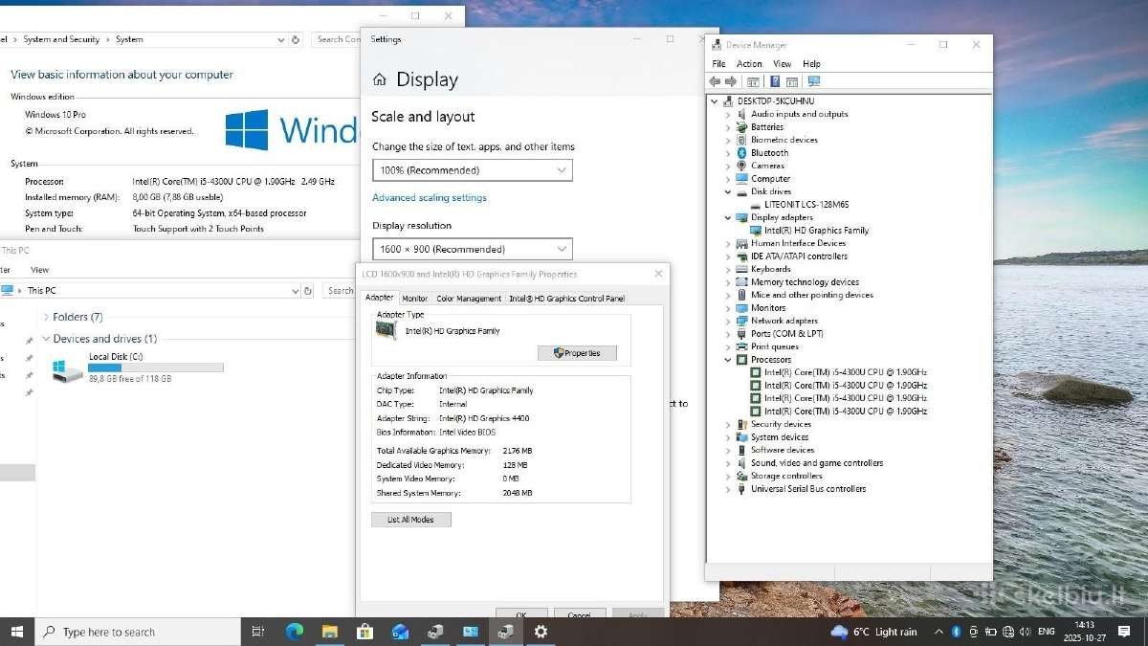Collapse the Disk drives node
Screen dimensions: 1148x646
pyautogui.click(x=727, y=191)
